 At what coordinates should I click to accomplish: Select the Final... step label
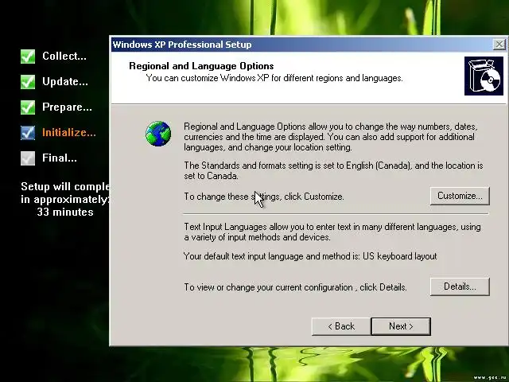tap(60, 158)
